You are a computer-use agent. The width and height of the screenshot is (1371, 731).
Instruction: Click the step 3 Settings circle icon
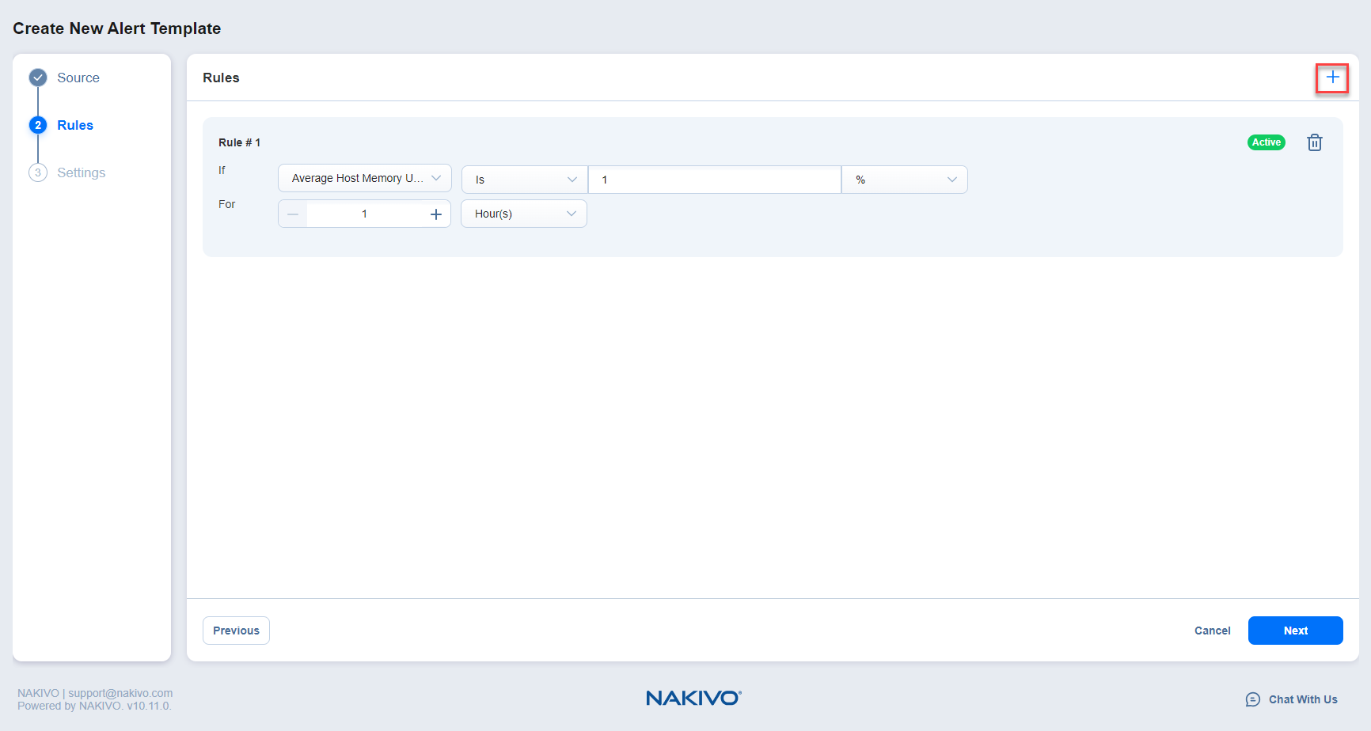[x=38, y=172]
